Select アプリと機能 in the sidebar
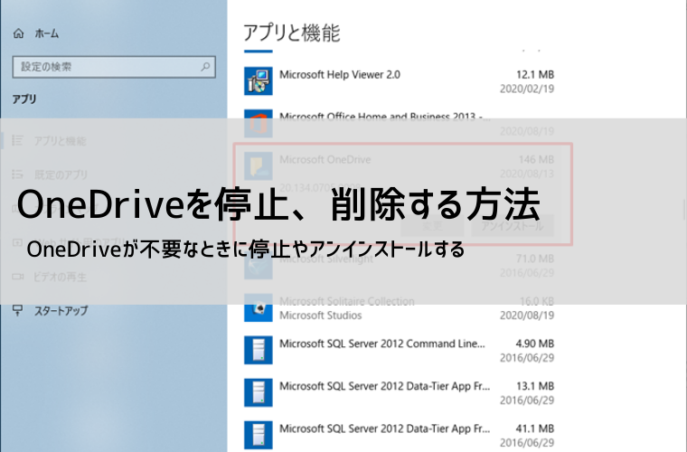 [x=60, y=141]
